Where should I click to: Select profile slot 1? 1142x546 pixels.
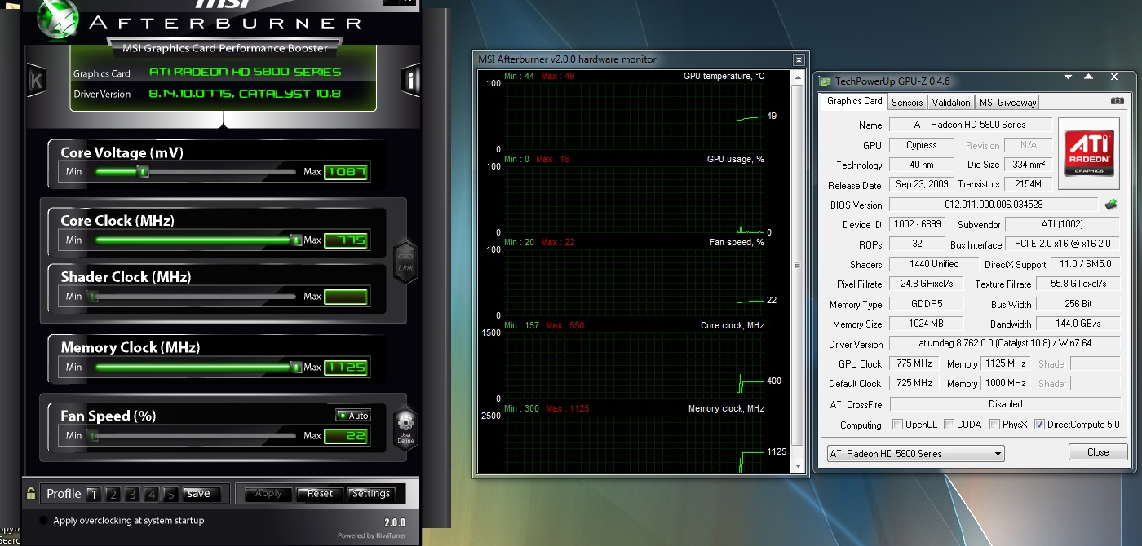pyautogui.click(x=93, y=494)
